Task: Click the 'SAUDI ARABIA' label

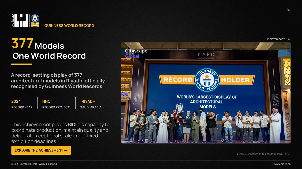Action: [x=91, y=107]
